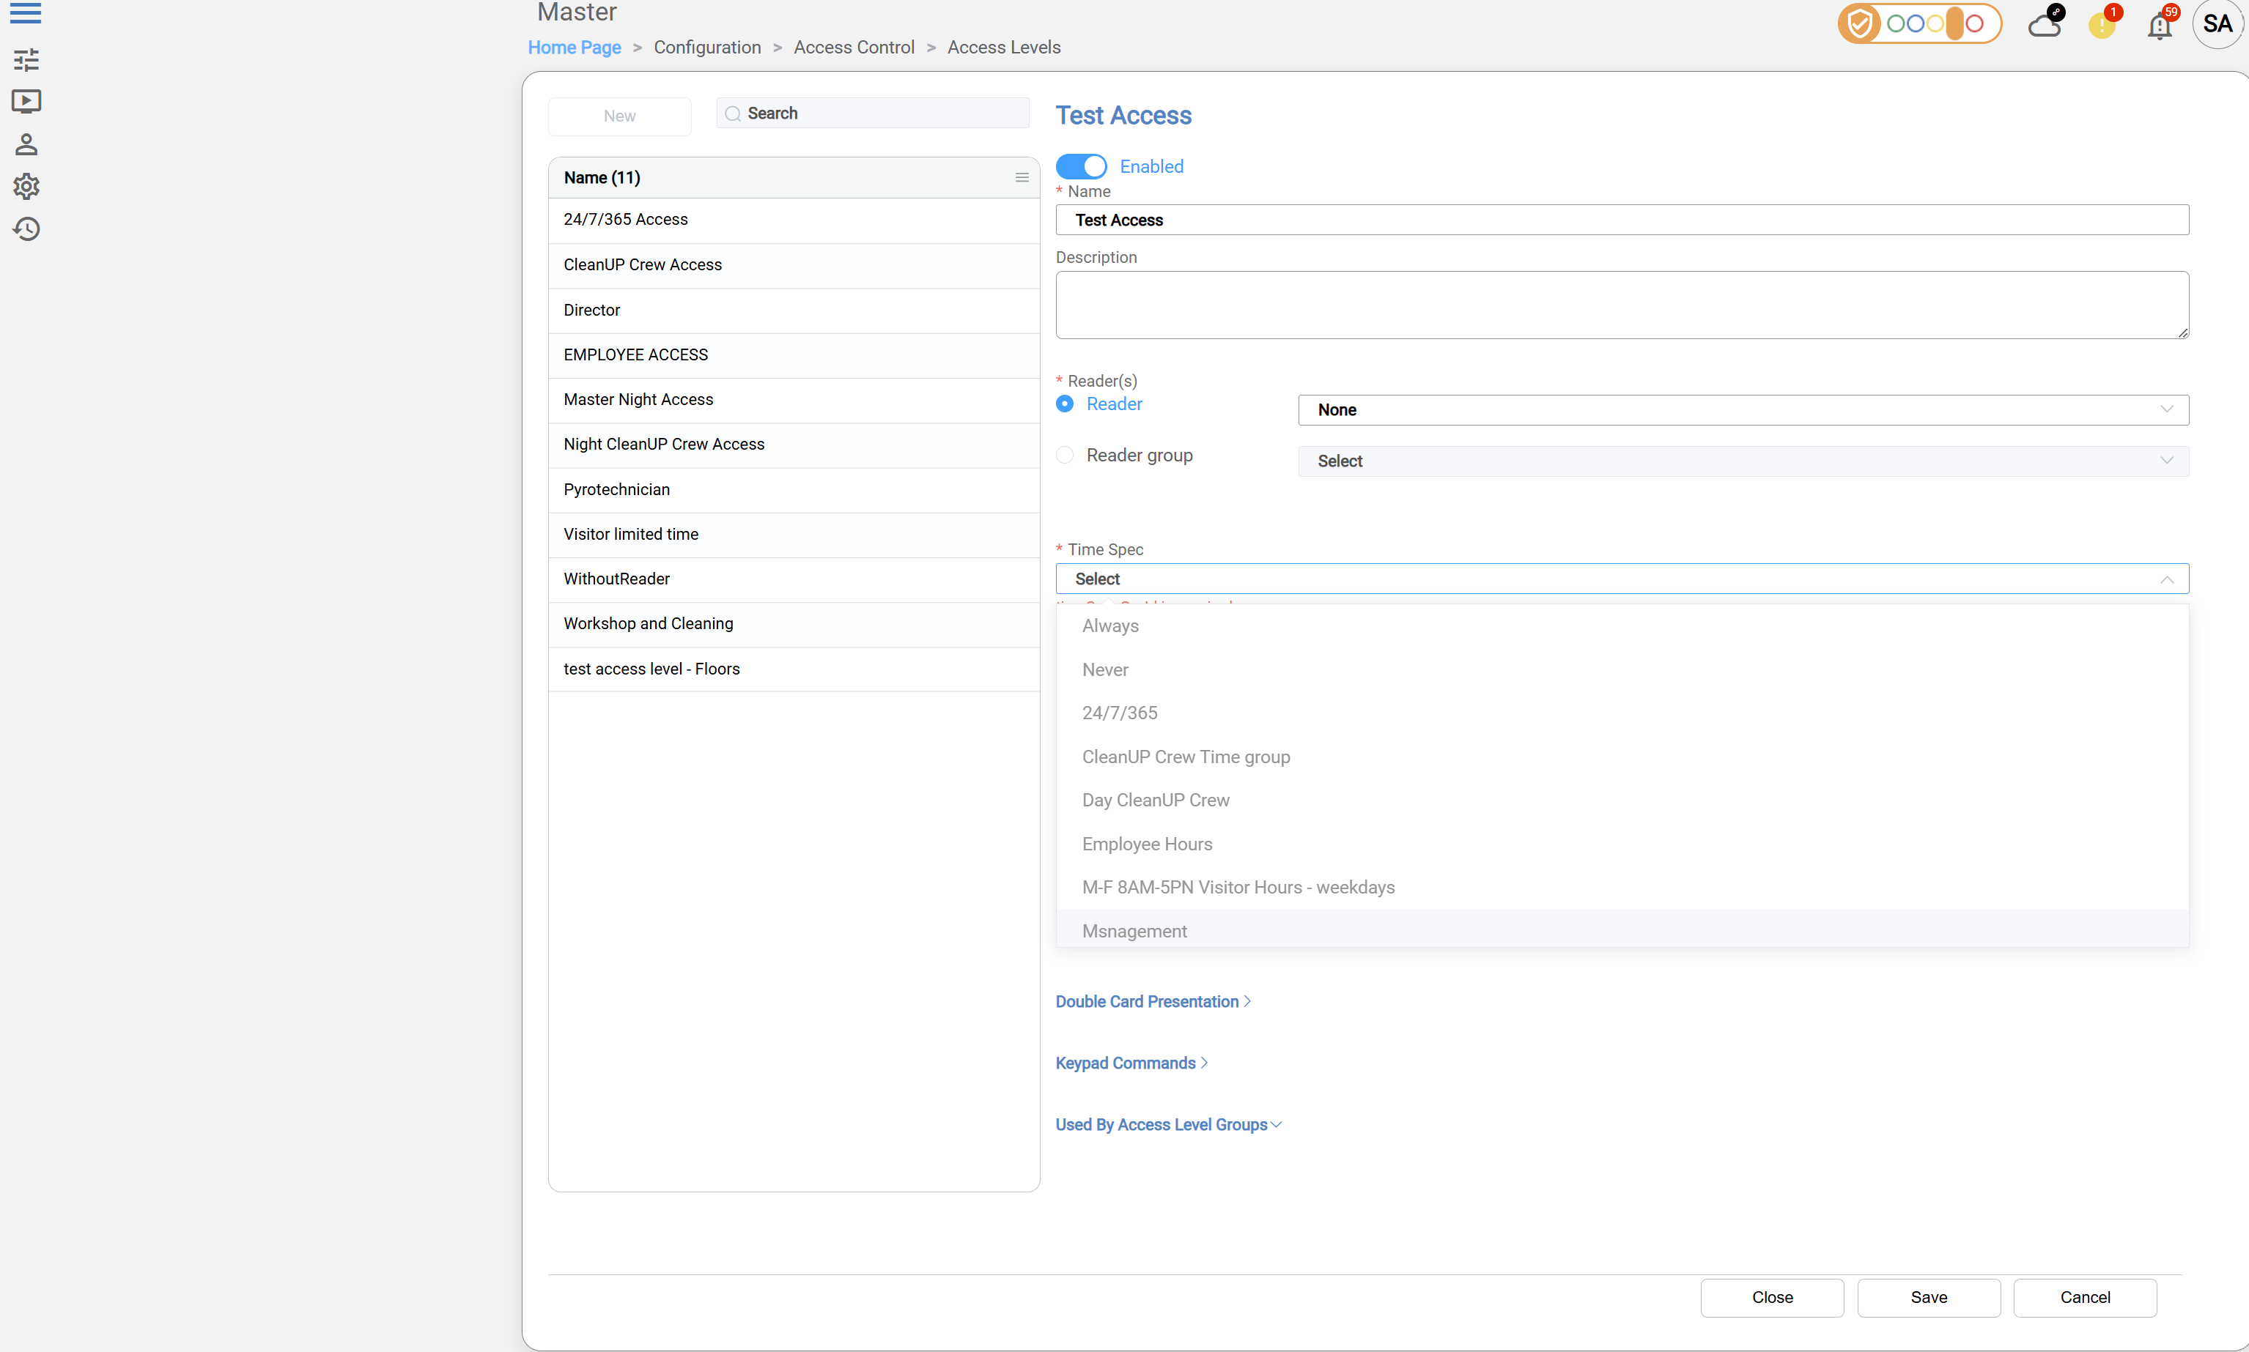Click the yellow warning alert icon
2249x1352 pixels.
pyautogui.click(x=2102, y=25)
